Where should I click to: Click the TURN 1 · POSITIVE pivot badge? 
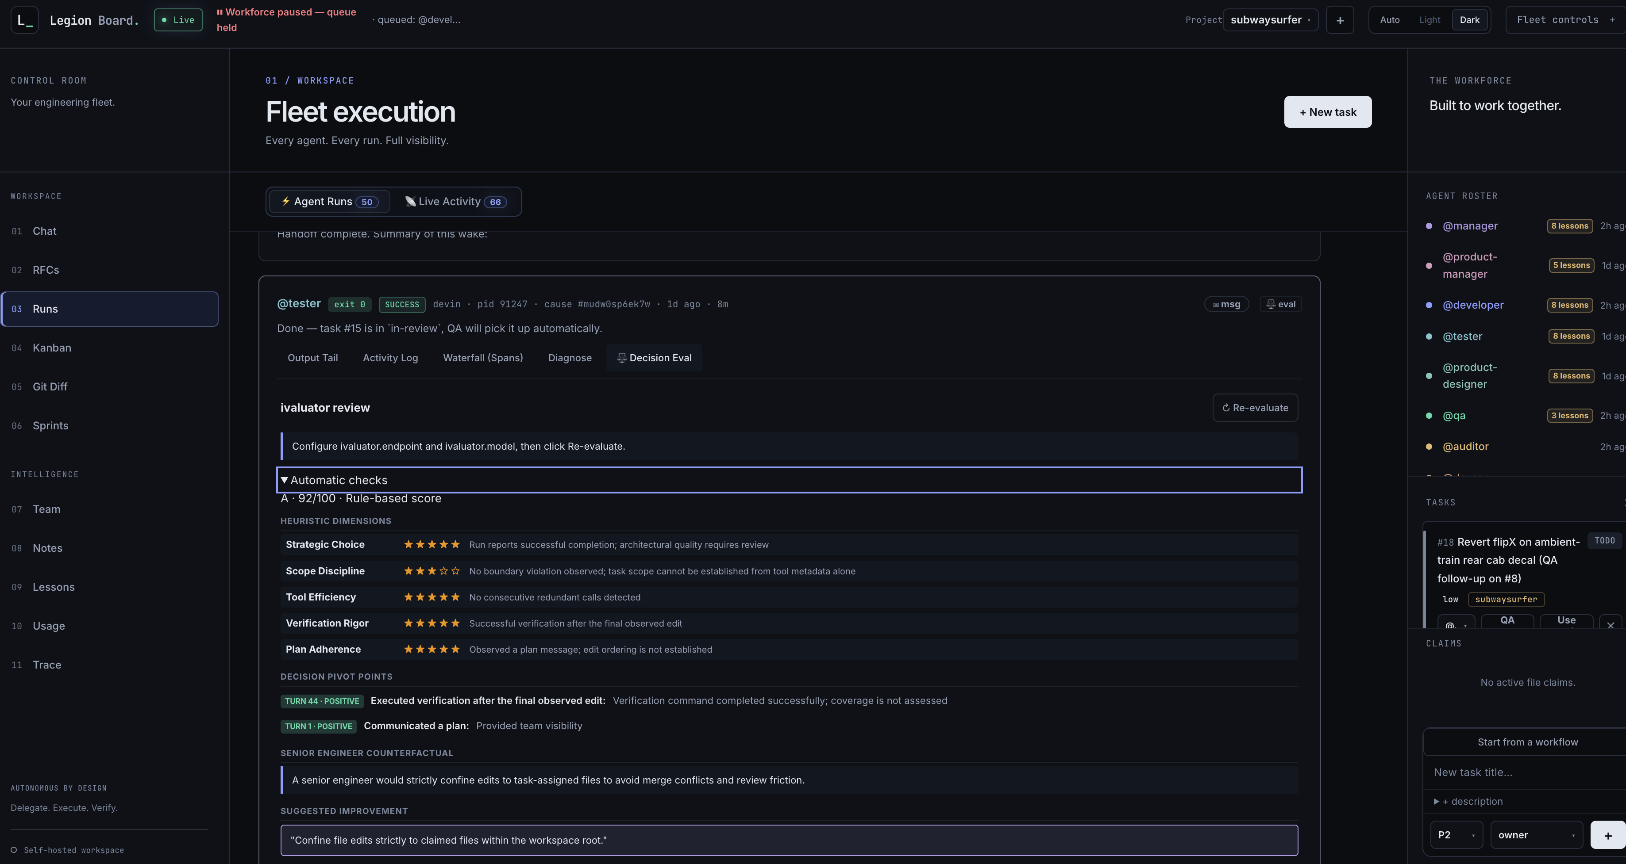click(318, 726)
